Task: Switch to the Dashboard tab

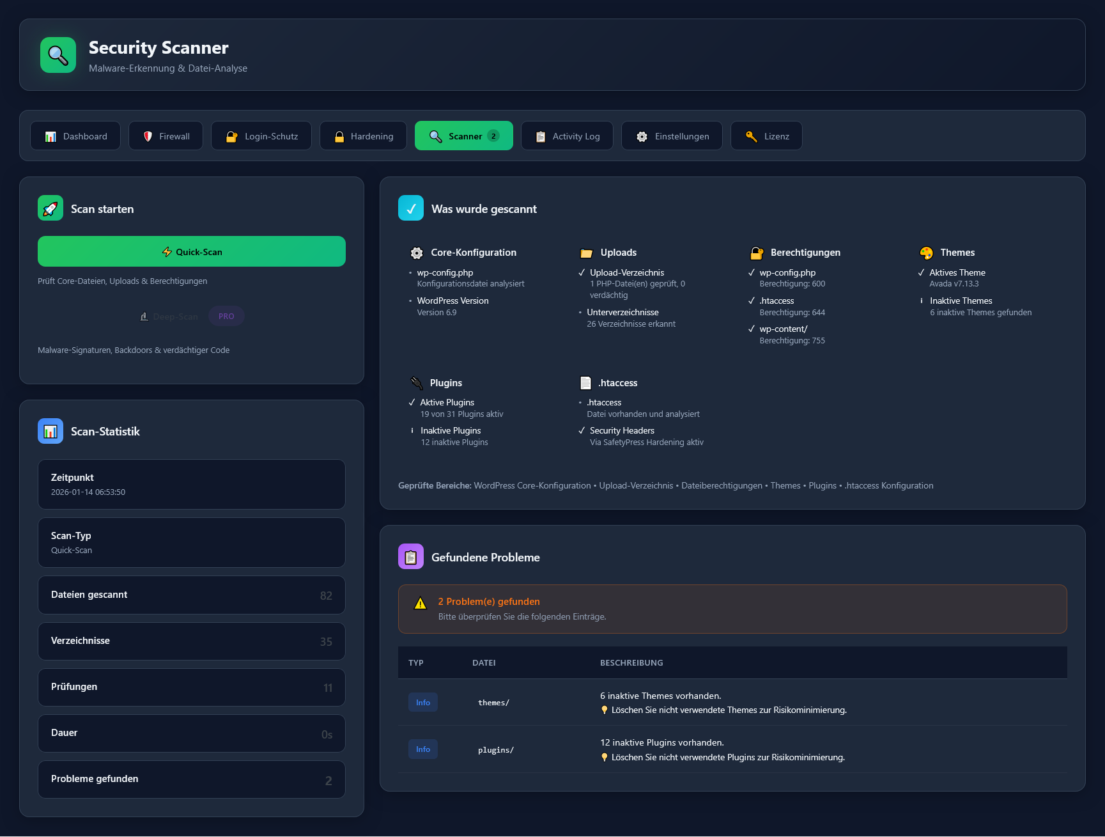Action: (75, 136)
